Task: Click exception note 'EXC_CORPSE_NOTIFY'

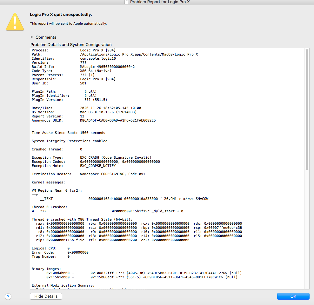Action: tap(98, 166)
